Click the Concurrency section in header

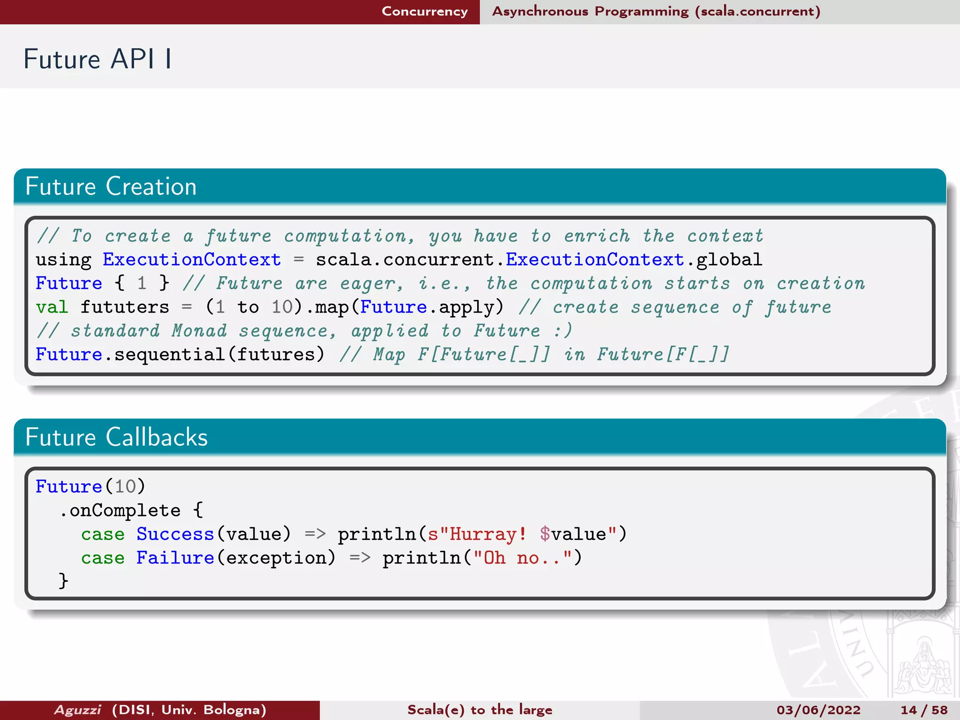point(425,11)
